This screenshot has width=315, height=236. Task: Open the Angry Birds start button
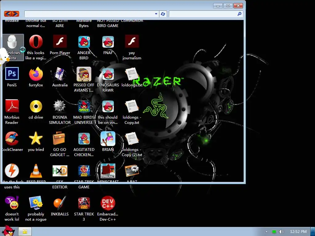tap(8, 231)
